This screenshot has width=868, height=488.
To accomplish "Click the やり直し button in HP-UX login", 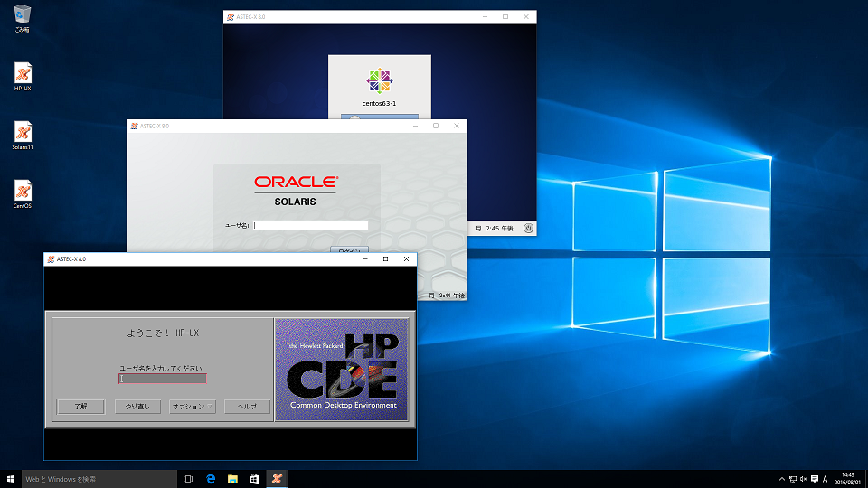I will pyautogui.click(x=137, y=406).
